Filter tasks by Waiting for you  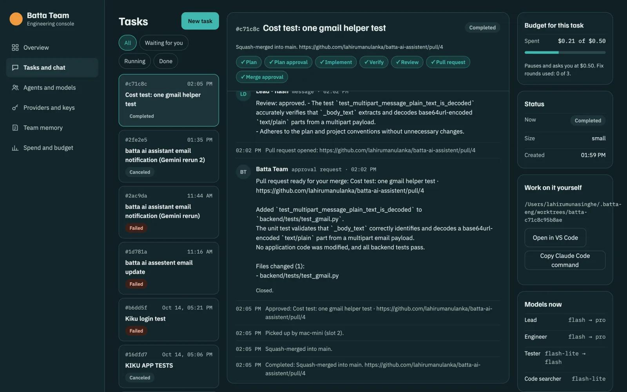pos(164,43)
